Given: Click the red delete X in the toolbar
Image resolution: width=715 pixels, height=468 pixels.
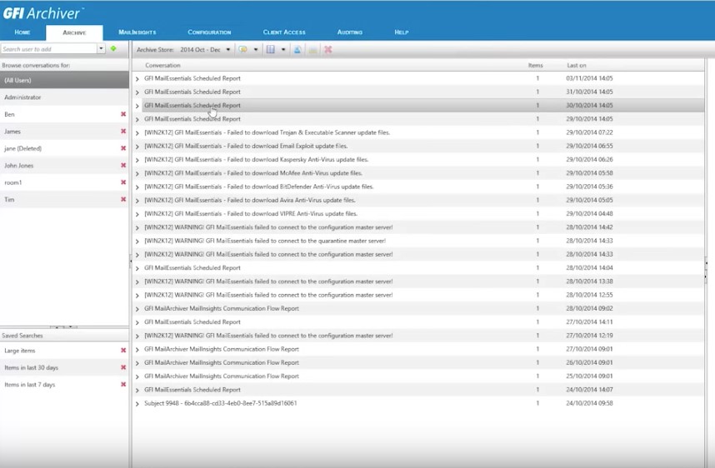Looking at the screenshot, I should [x=327, y=49].
